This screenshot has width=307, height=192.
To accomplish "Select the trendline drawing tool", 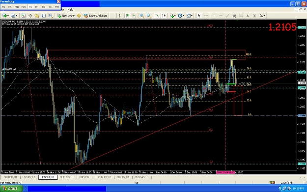I will (227, 16).
